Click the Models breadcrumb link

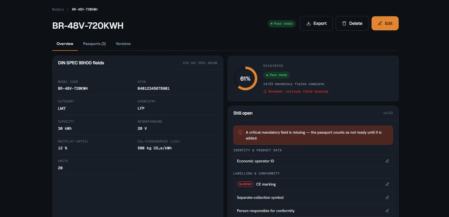pyautogui.click(x=58, y=9)
